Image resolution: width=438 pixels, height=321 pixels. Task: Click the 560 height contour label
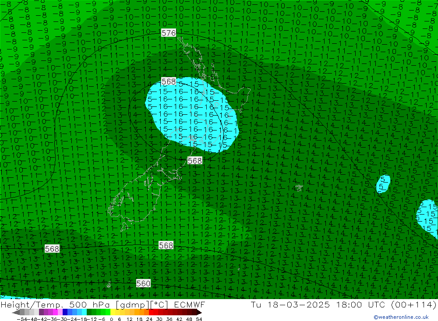pos(143,283)
